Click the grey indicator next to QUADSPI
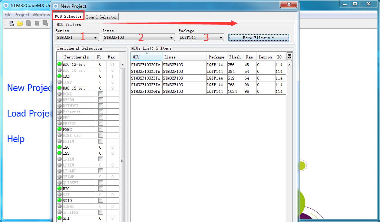The width and height of the screenshot is (380, 222). click(59, 182)
